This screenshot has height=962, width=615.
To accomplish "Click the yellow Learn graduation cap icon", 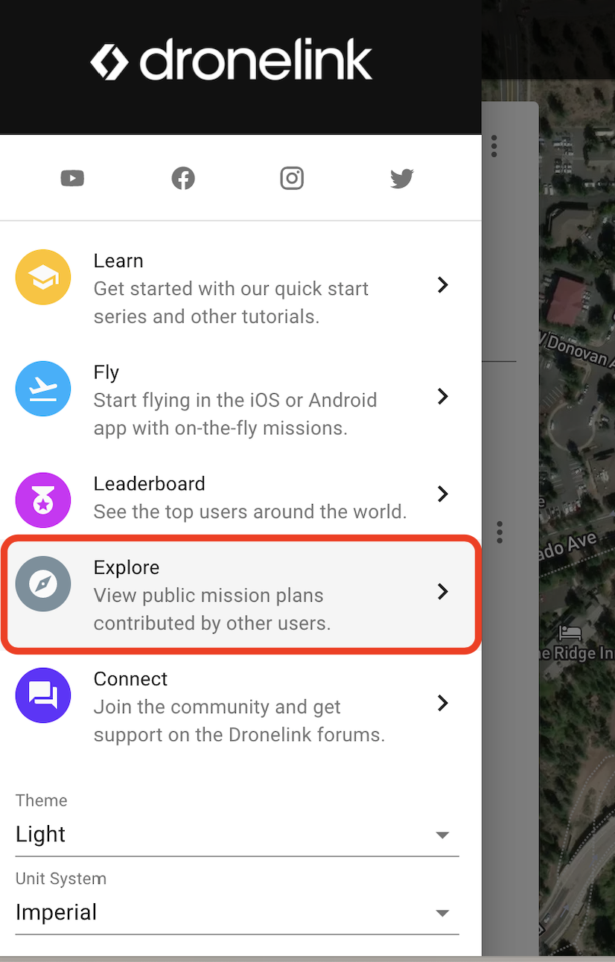I will click(x=43, y=277).
